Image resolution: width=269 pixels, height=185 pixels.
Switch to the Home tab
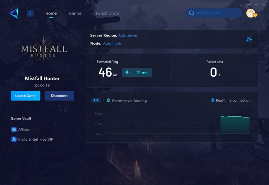click(x=51, y=13)
